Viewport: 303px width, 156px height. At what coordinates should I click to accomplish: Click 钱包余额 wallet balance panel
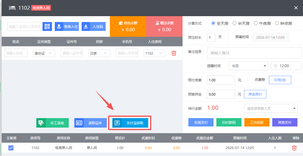[x=128, y=26]
